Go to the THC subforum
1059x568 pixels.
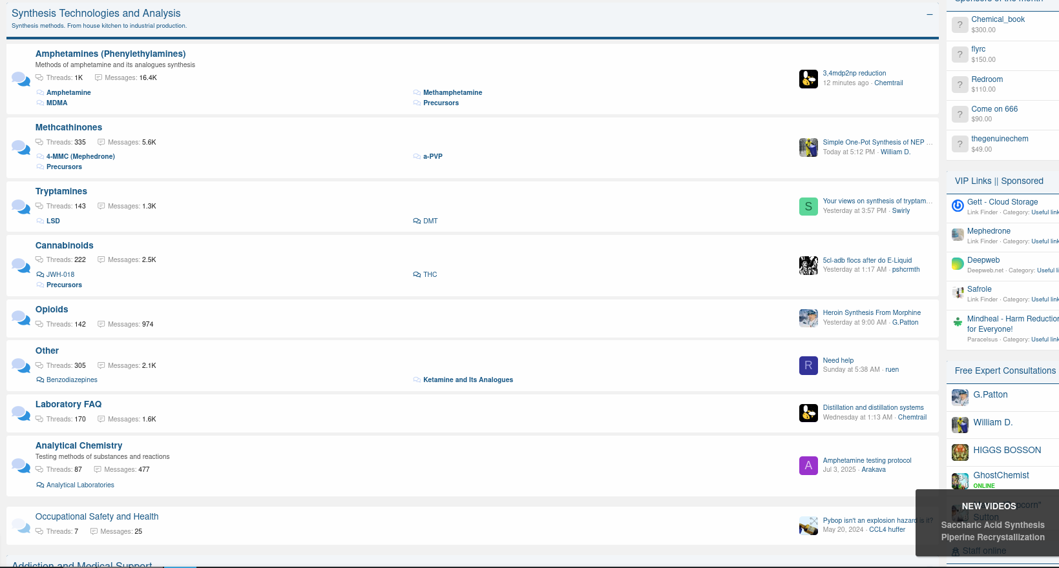[x=430, y=274]
